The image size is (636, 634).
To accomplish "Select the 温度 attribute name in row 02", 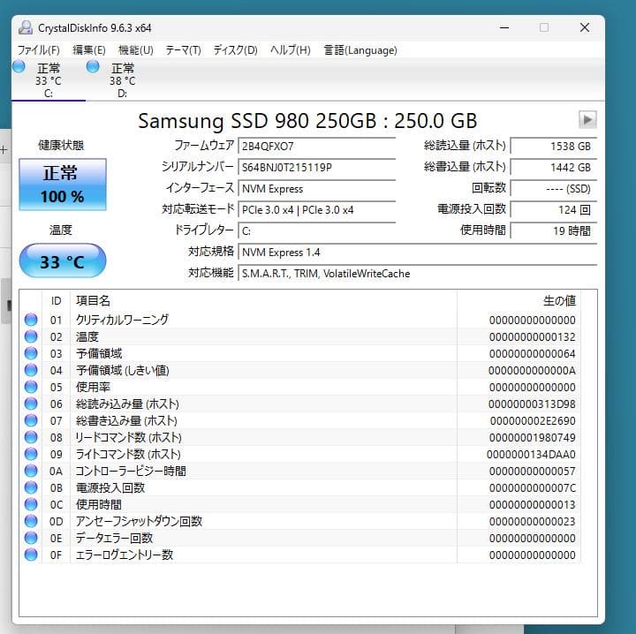I will tap(87, 336).
